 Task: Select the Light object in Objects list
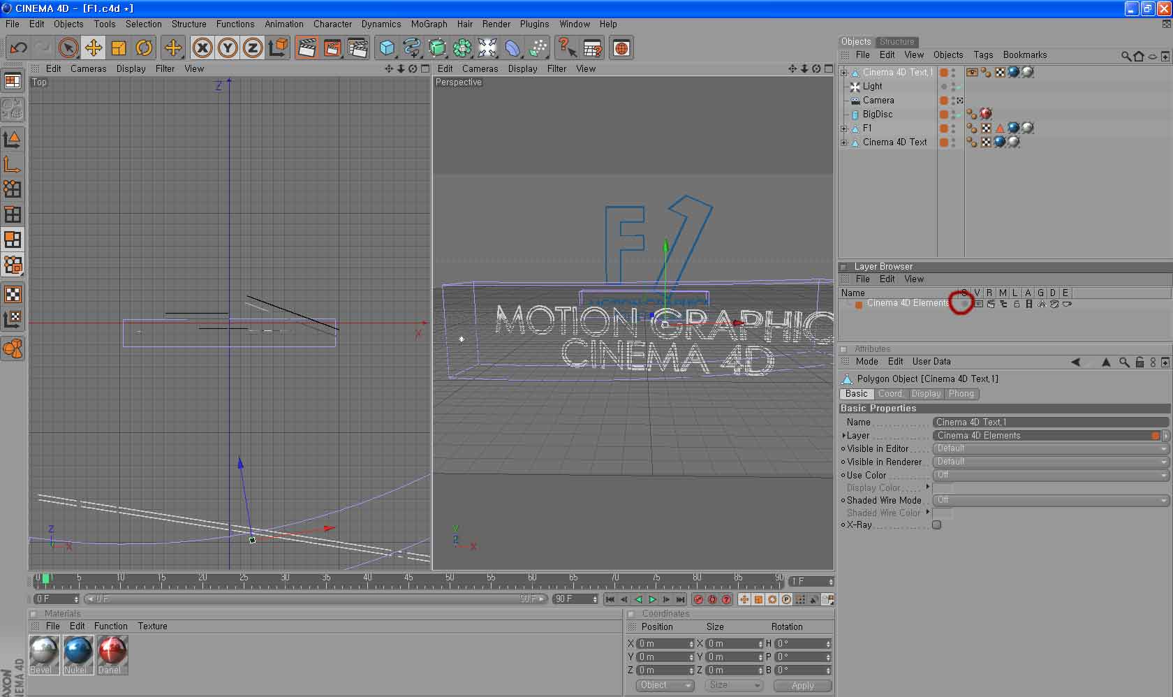point(872,87)
